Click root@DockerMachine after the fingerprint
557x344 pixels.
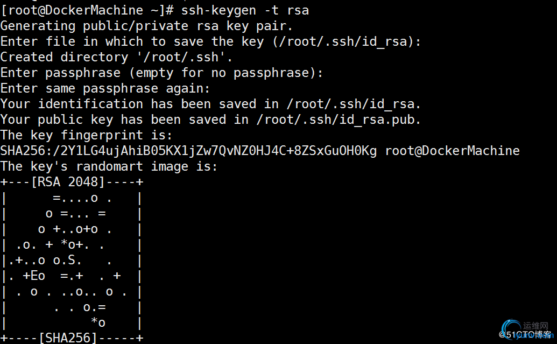tap(453, 151)
